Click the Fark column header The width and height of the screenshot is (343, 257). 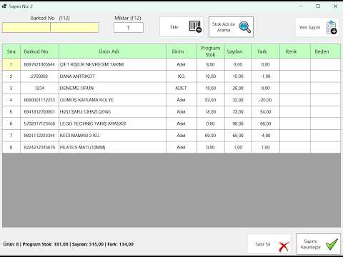pyautogui.click(x=266, y=51)
